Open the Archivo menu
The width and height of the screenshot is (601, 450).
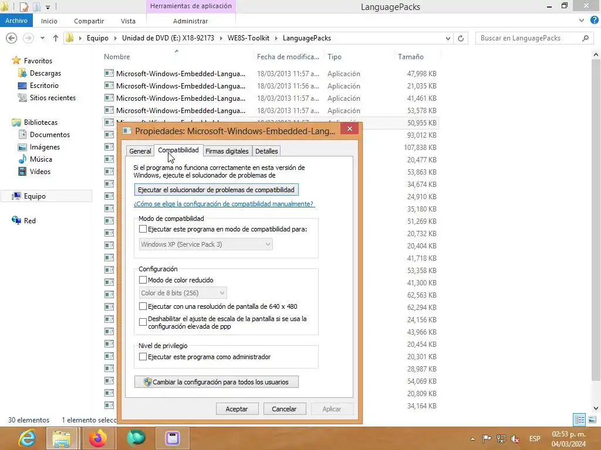[x=16, y=21]
